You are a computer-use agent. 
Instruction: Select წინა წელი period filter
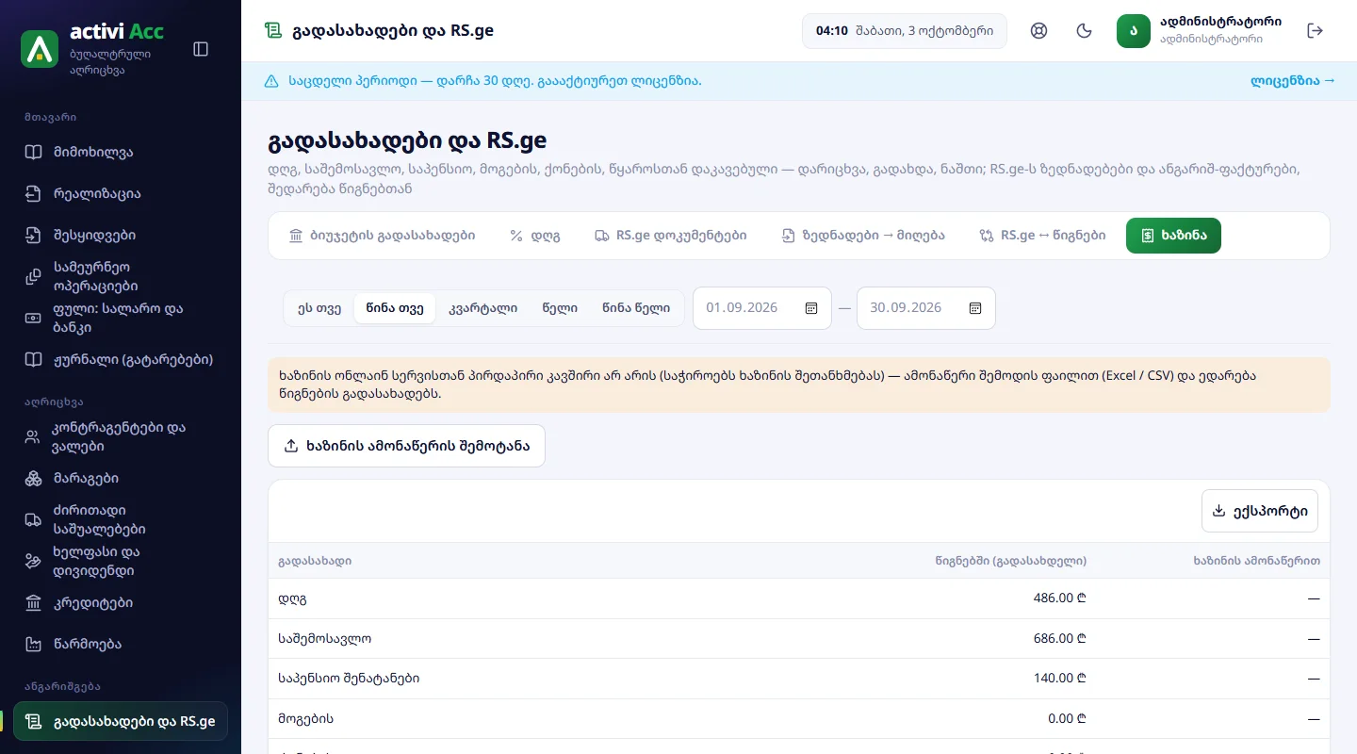636,308
